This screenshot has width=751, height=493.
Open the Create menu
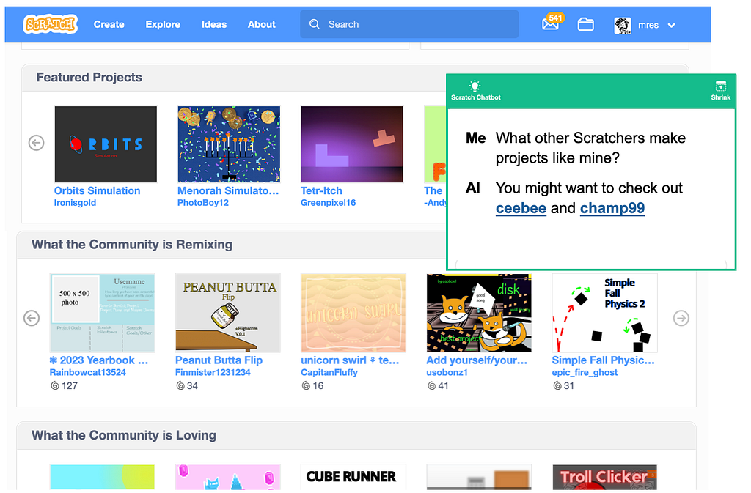click(109, 24)
